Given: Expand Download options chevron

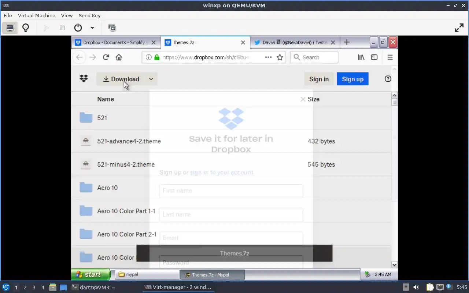Looking at the screenshot, I should [151, 79].
